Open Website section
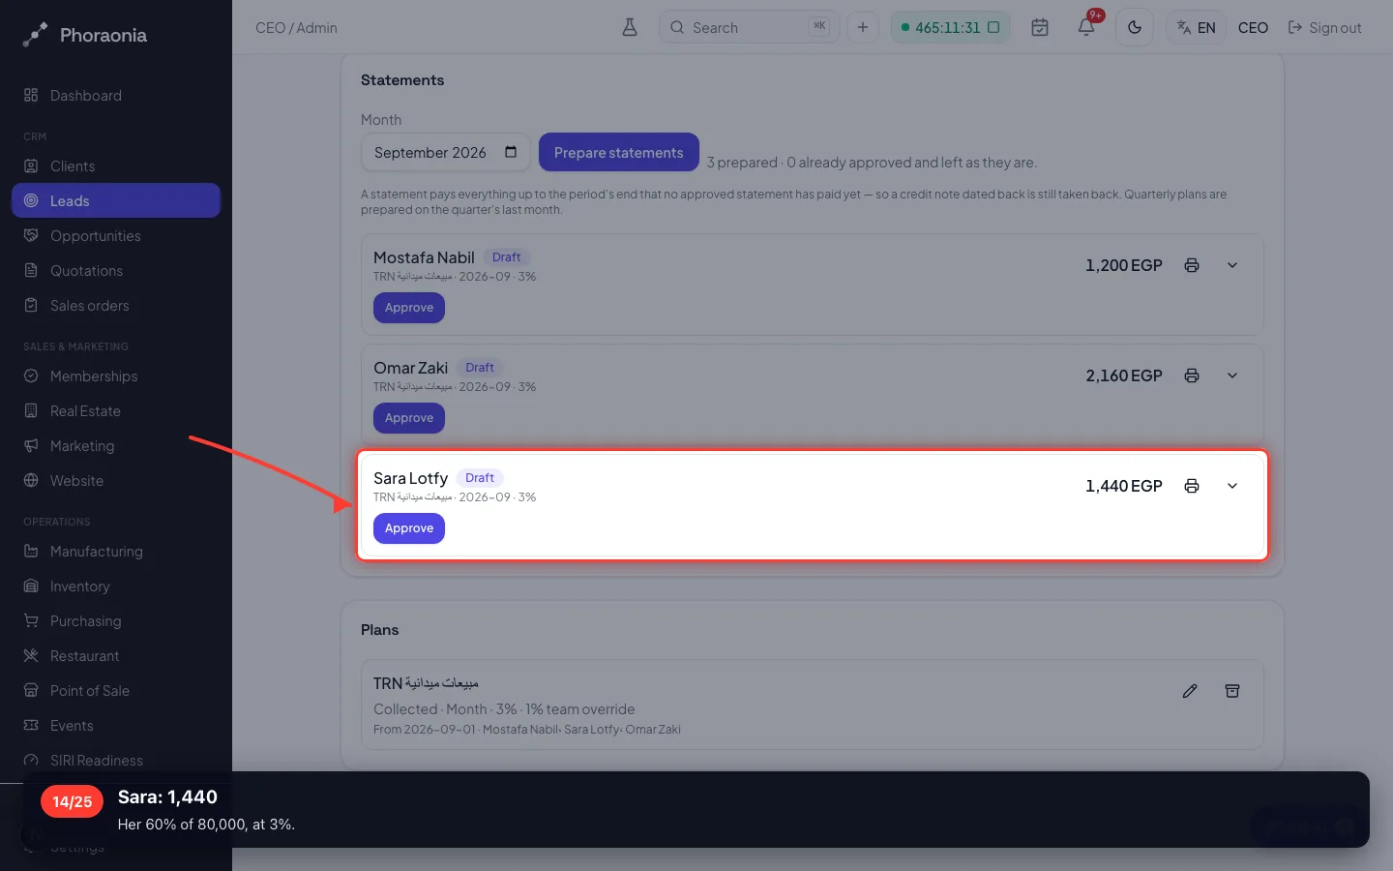Screen dimensions: 1393x871 pos(116,480)
